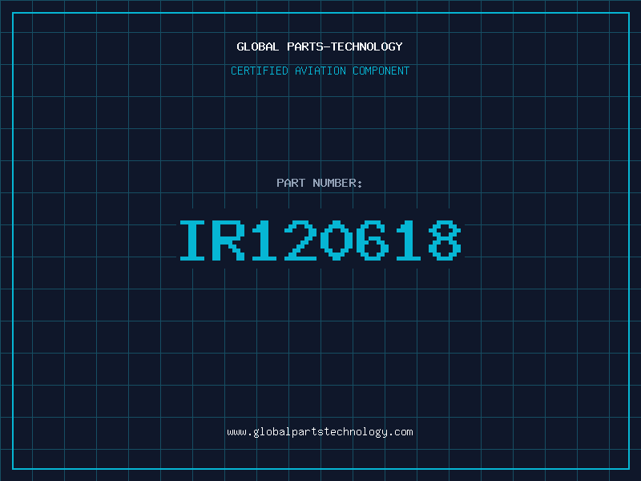Select the part number IR120618
Image resolution: width=641 pixels, height=481 pixels.
click(320, 240)
